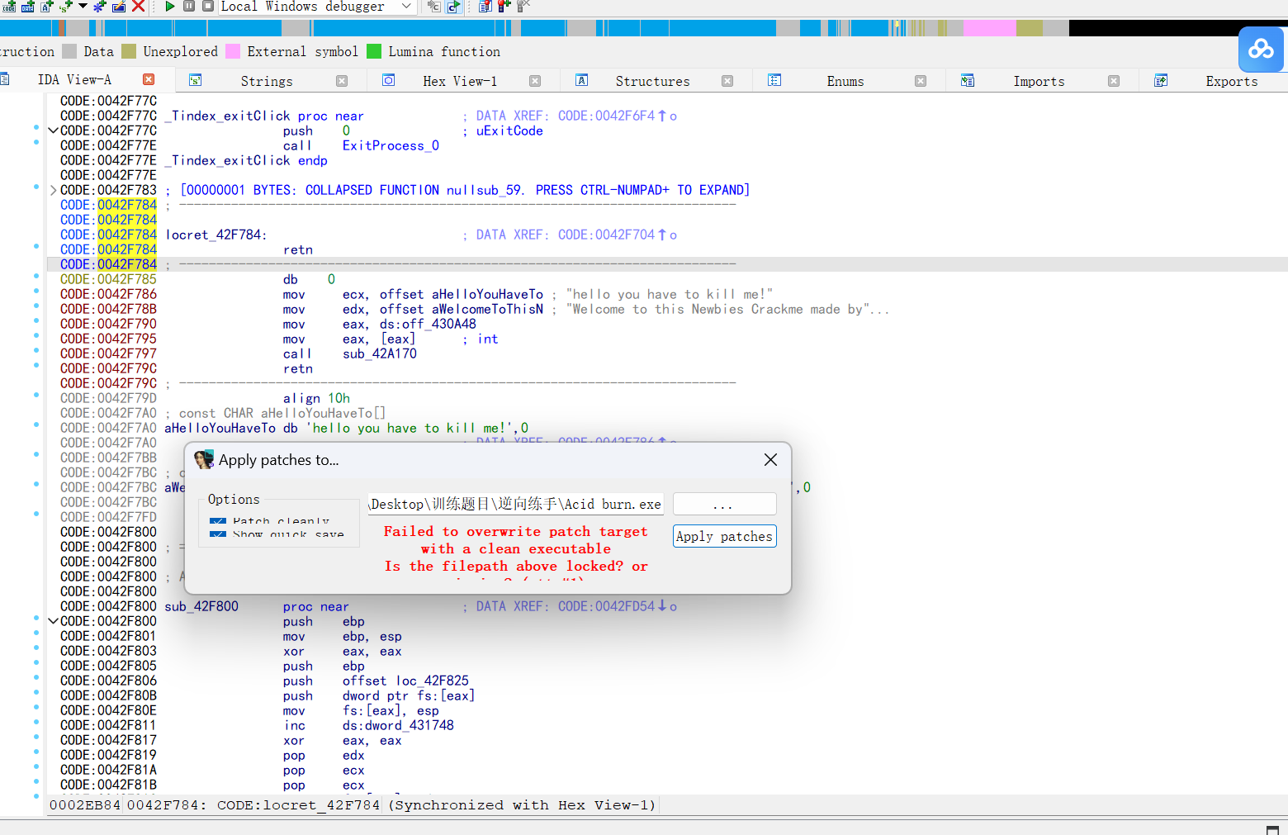This screenshot has width=1288, height=835.
Task: Open the Local Windows debugger dropdown
Action: [x=406, y=7]
